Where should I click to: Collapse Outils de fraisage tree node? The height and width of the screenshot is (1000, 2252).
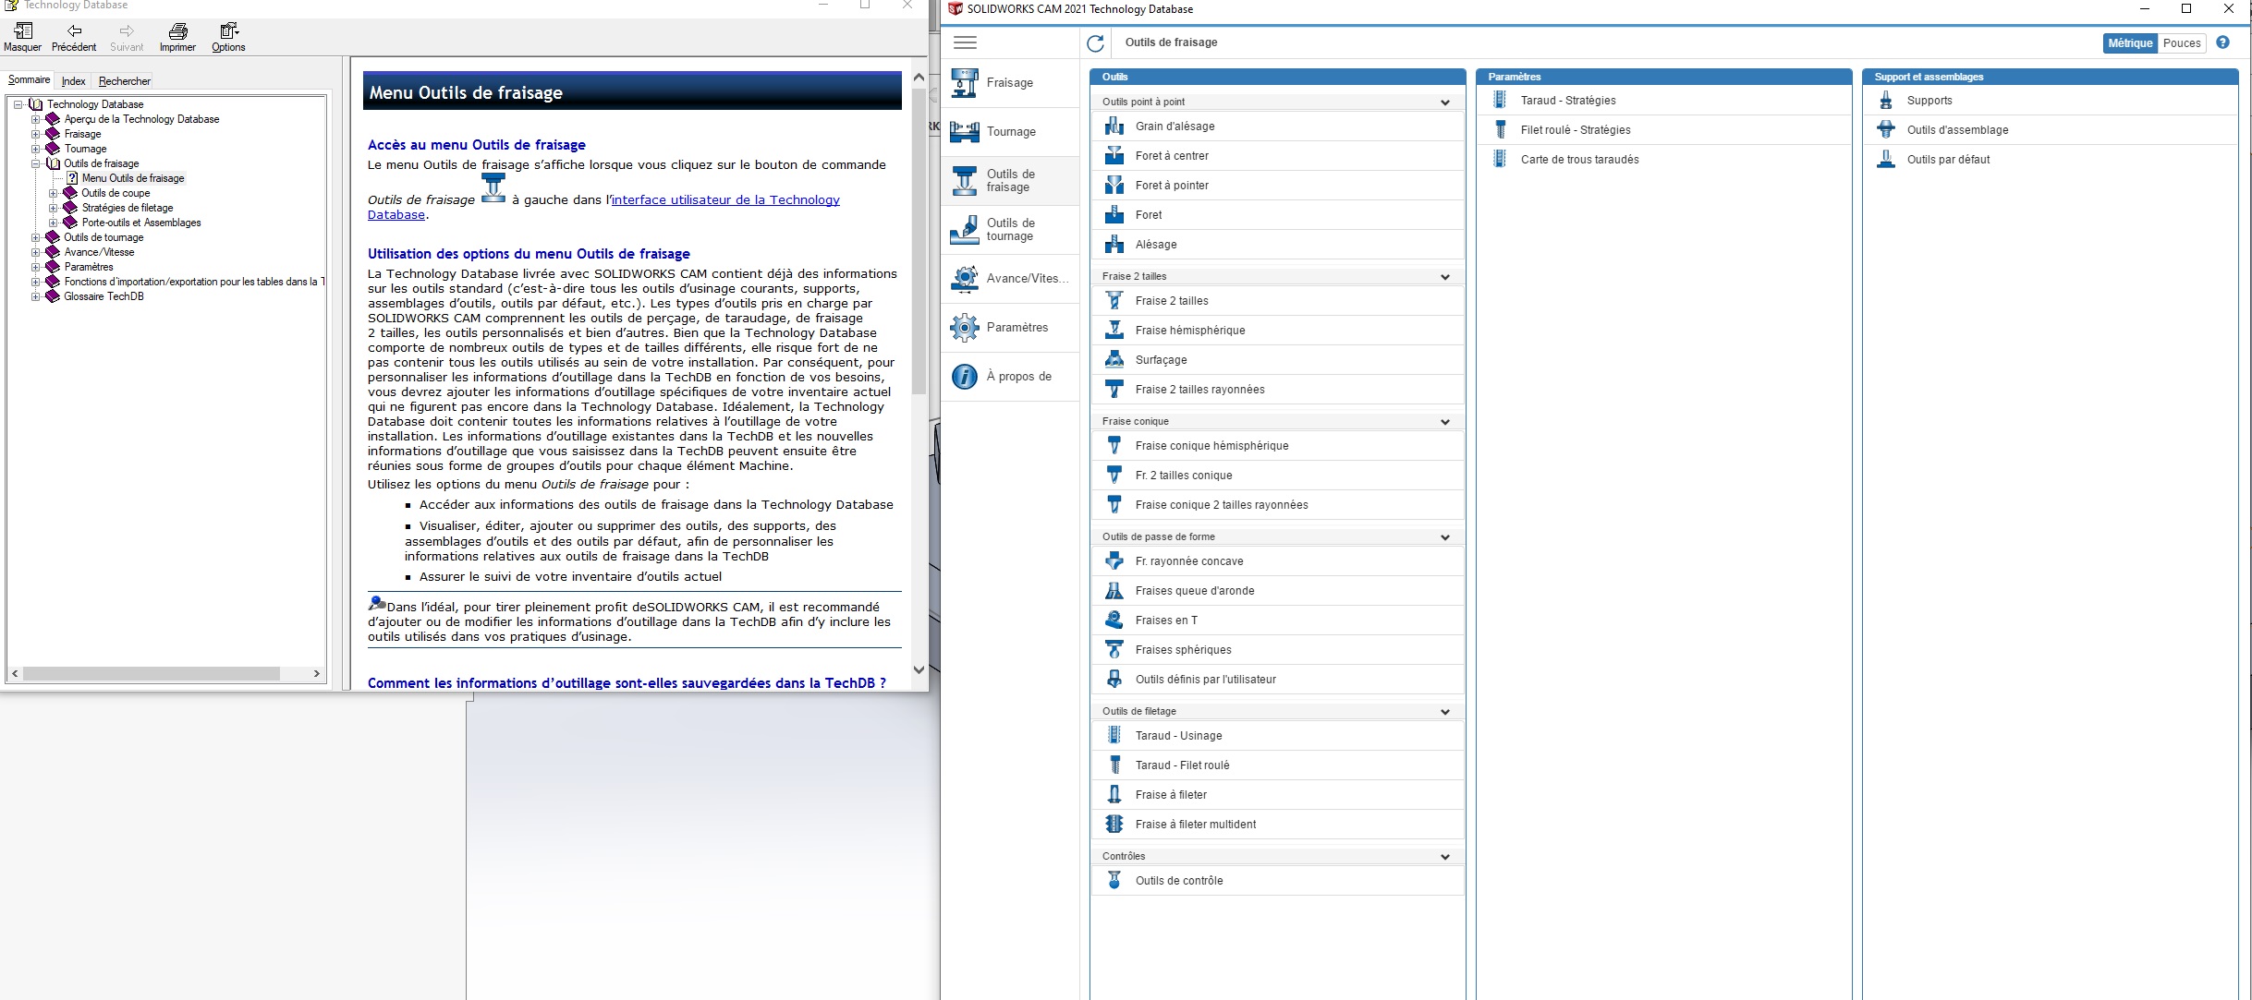35,163
